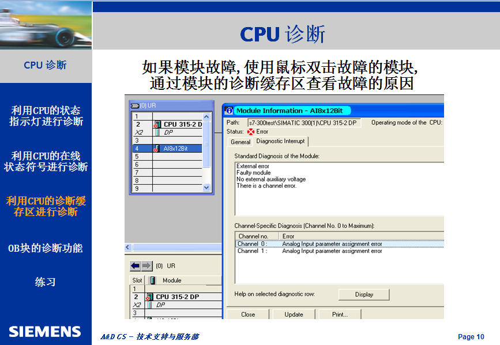Select slot 2 row in upper rack
This screenshot has height=345, width=500.
[x=167, y=124]
